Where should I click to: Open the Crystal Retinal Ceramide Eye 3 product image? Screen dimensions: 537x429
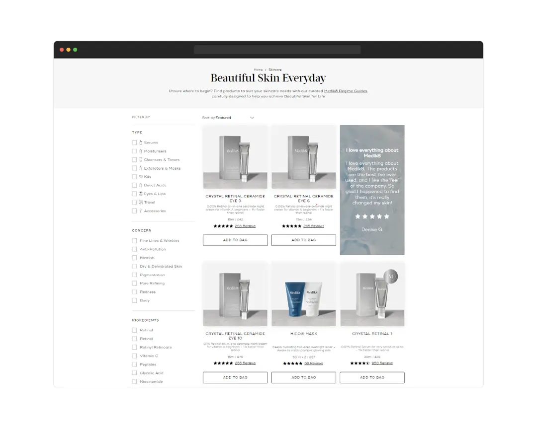click(x=235, y=157)
